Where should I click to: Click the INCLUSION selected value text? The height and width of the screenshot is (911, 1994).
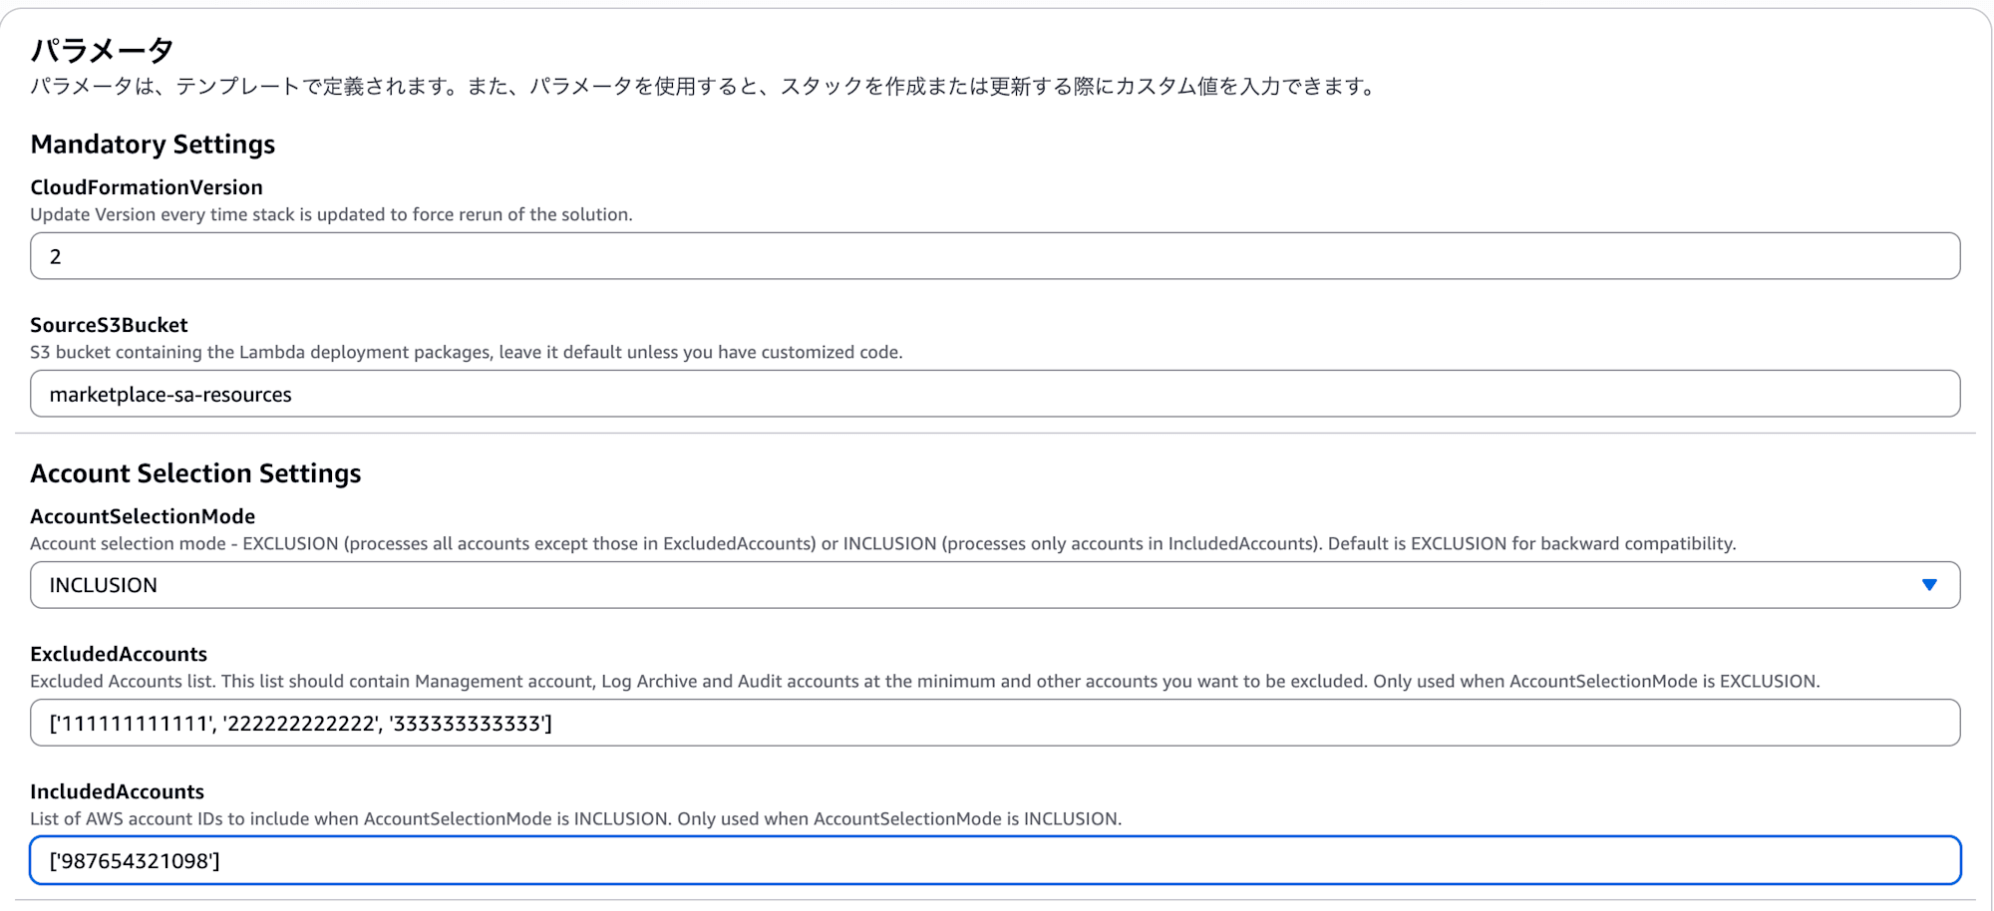pos(103,585)
